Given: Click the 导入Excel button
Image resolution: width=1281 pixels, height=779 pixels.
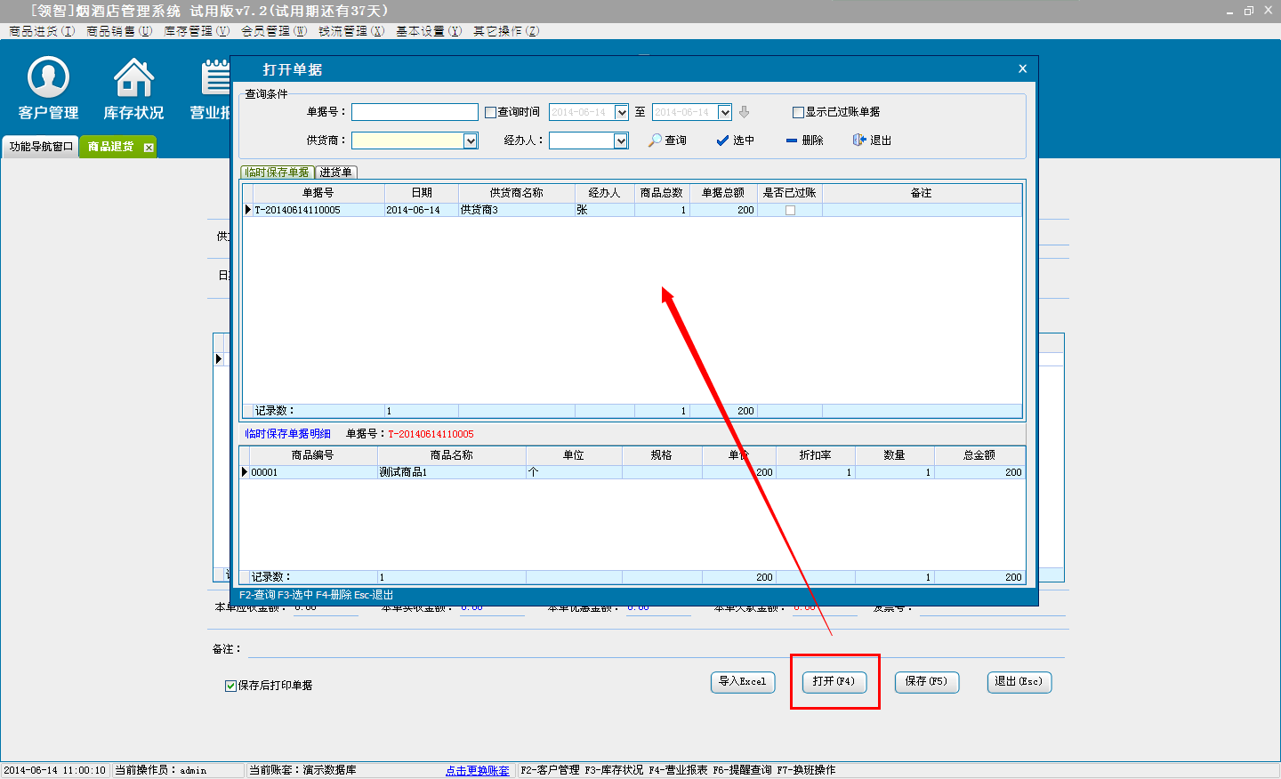Looking at the screenshot, I should tap(743, 682).
